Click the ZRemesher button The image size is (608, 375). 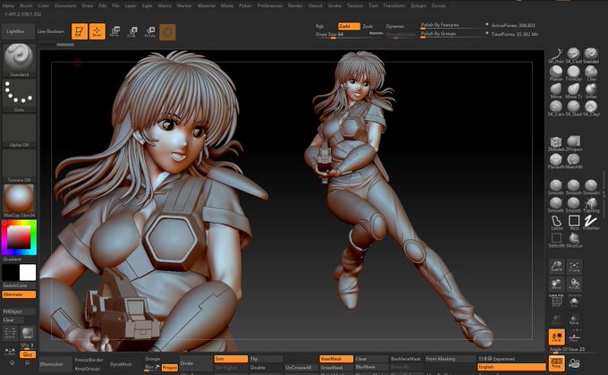point(55,364)
